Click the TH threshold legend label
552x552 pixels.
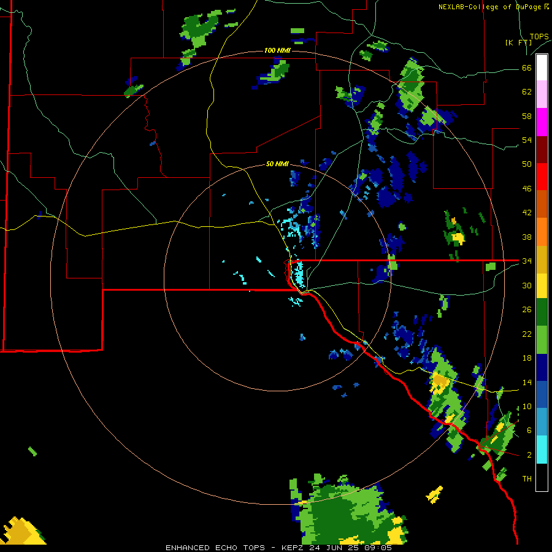tap(527, 479)
